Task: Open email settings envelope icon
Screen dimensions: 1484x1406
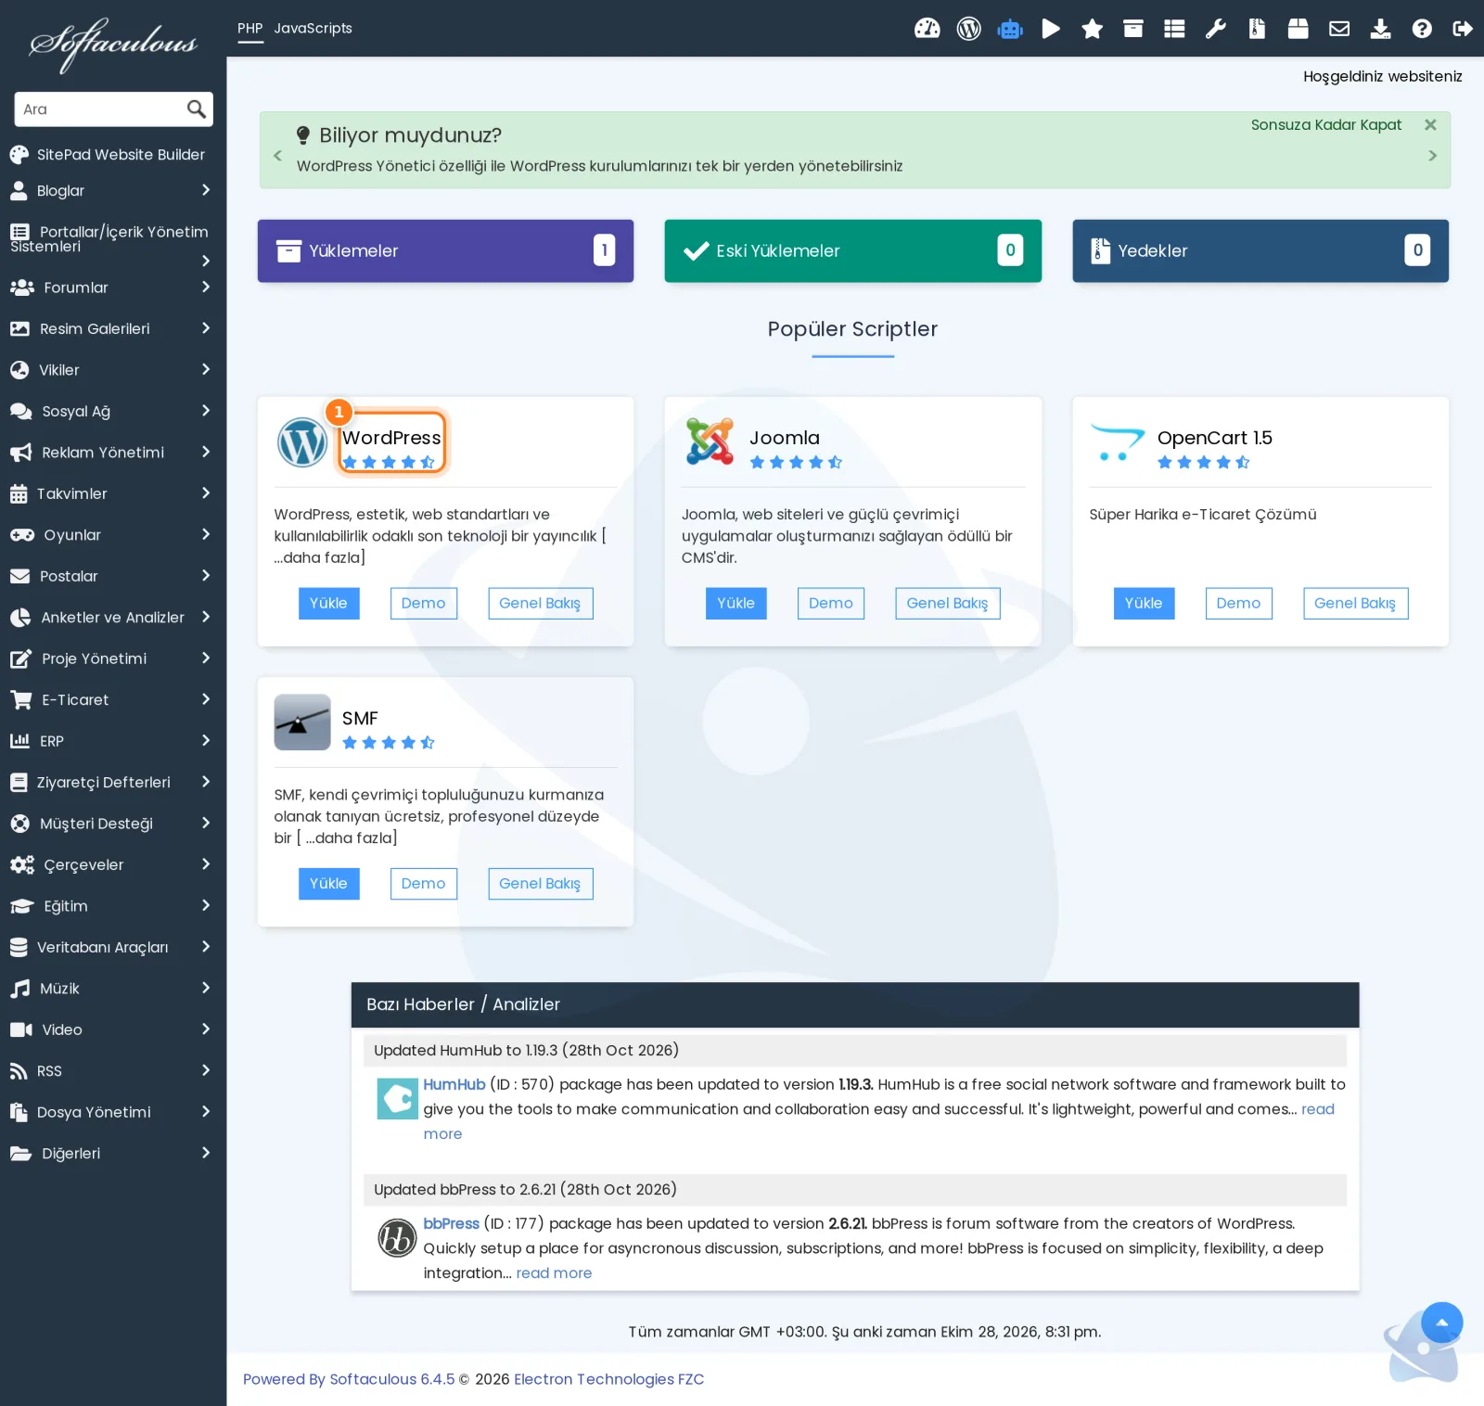Action: pyautogui.click(x=1339, y=29)
